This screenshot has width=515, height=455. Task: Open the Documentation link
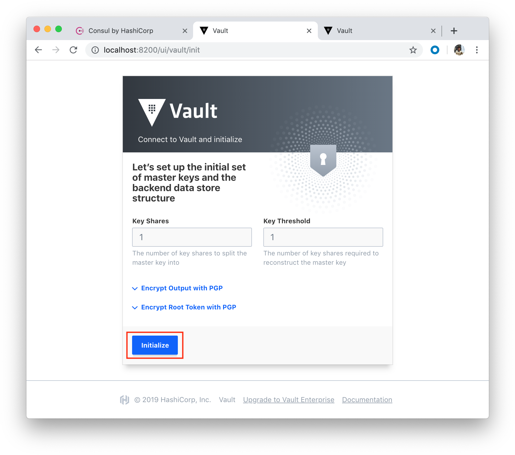(367, 400)
